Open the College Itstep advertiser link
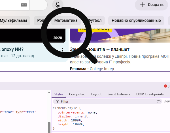The image size is (170, 133). coord(102,69)
